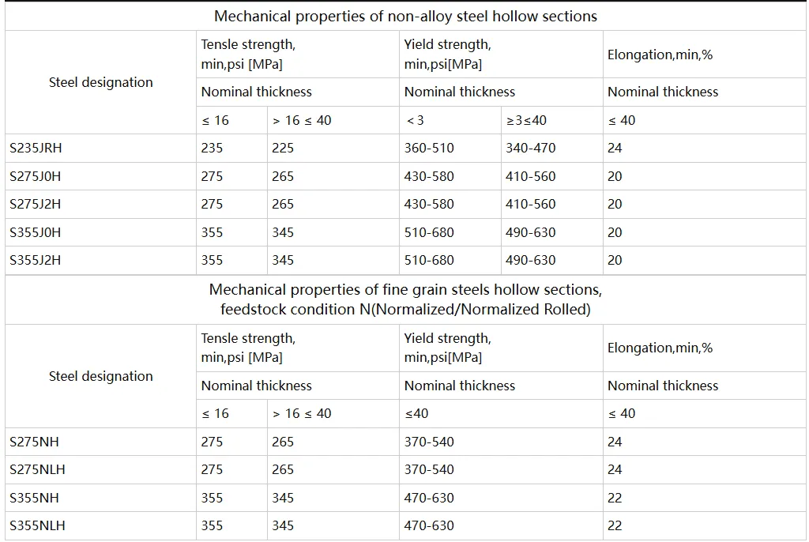809x542 pixels.
Task: Click the S275NLH steel designation
Action: [x=37, y=470]
